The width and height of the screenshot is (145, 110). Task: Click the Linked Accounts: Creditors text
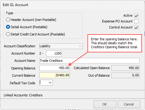tap(23, 95)
